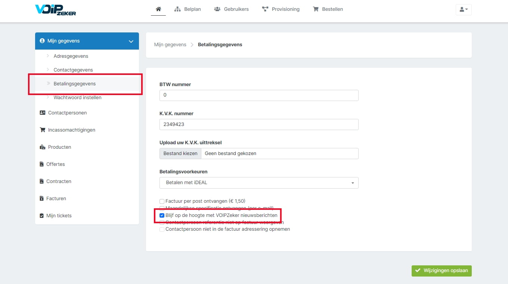Enable Contactpersoon niet in factuur adressering checkbox
This screenshot has width=508, height=284.
pyautogui.click(x=162, y=230)
